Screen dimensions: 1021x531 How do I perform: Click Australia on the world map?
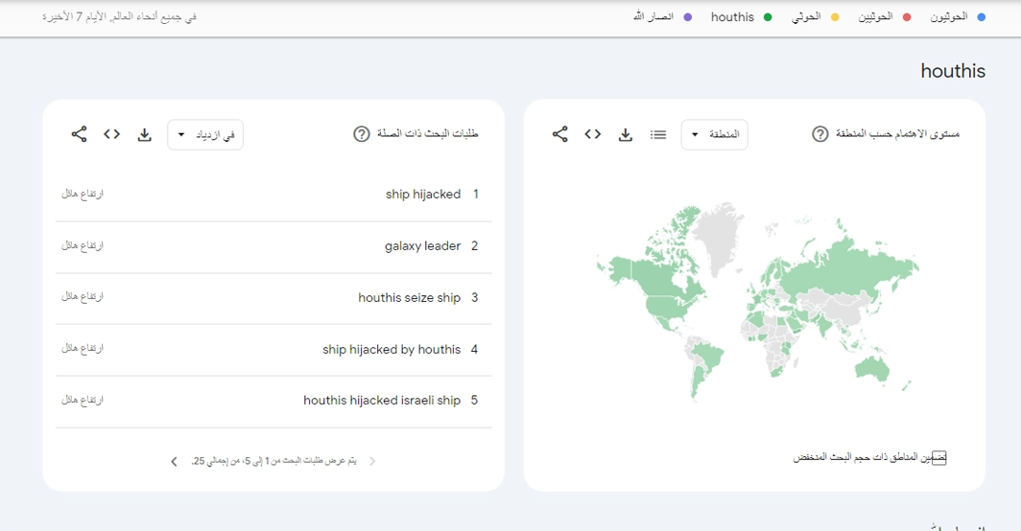pos(871,369)
